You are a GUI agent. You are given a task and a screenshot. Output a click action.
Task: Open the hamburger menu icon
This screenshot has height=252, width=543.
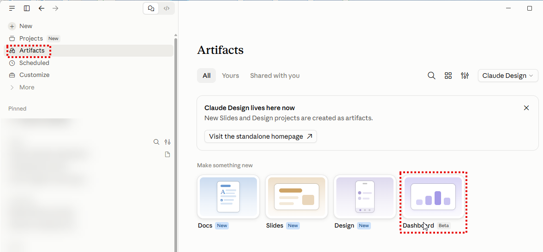[x=12, y=8]
